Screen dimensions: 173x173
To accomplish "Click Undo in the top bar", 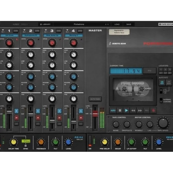I will point(16,24).
